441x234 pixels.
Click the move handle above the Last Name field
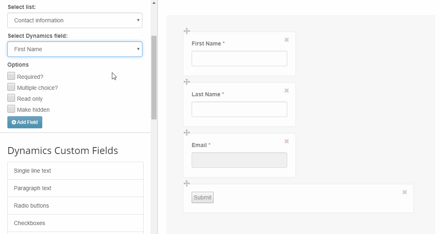pyautogui.click(x=187, y=82)
